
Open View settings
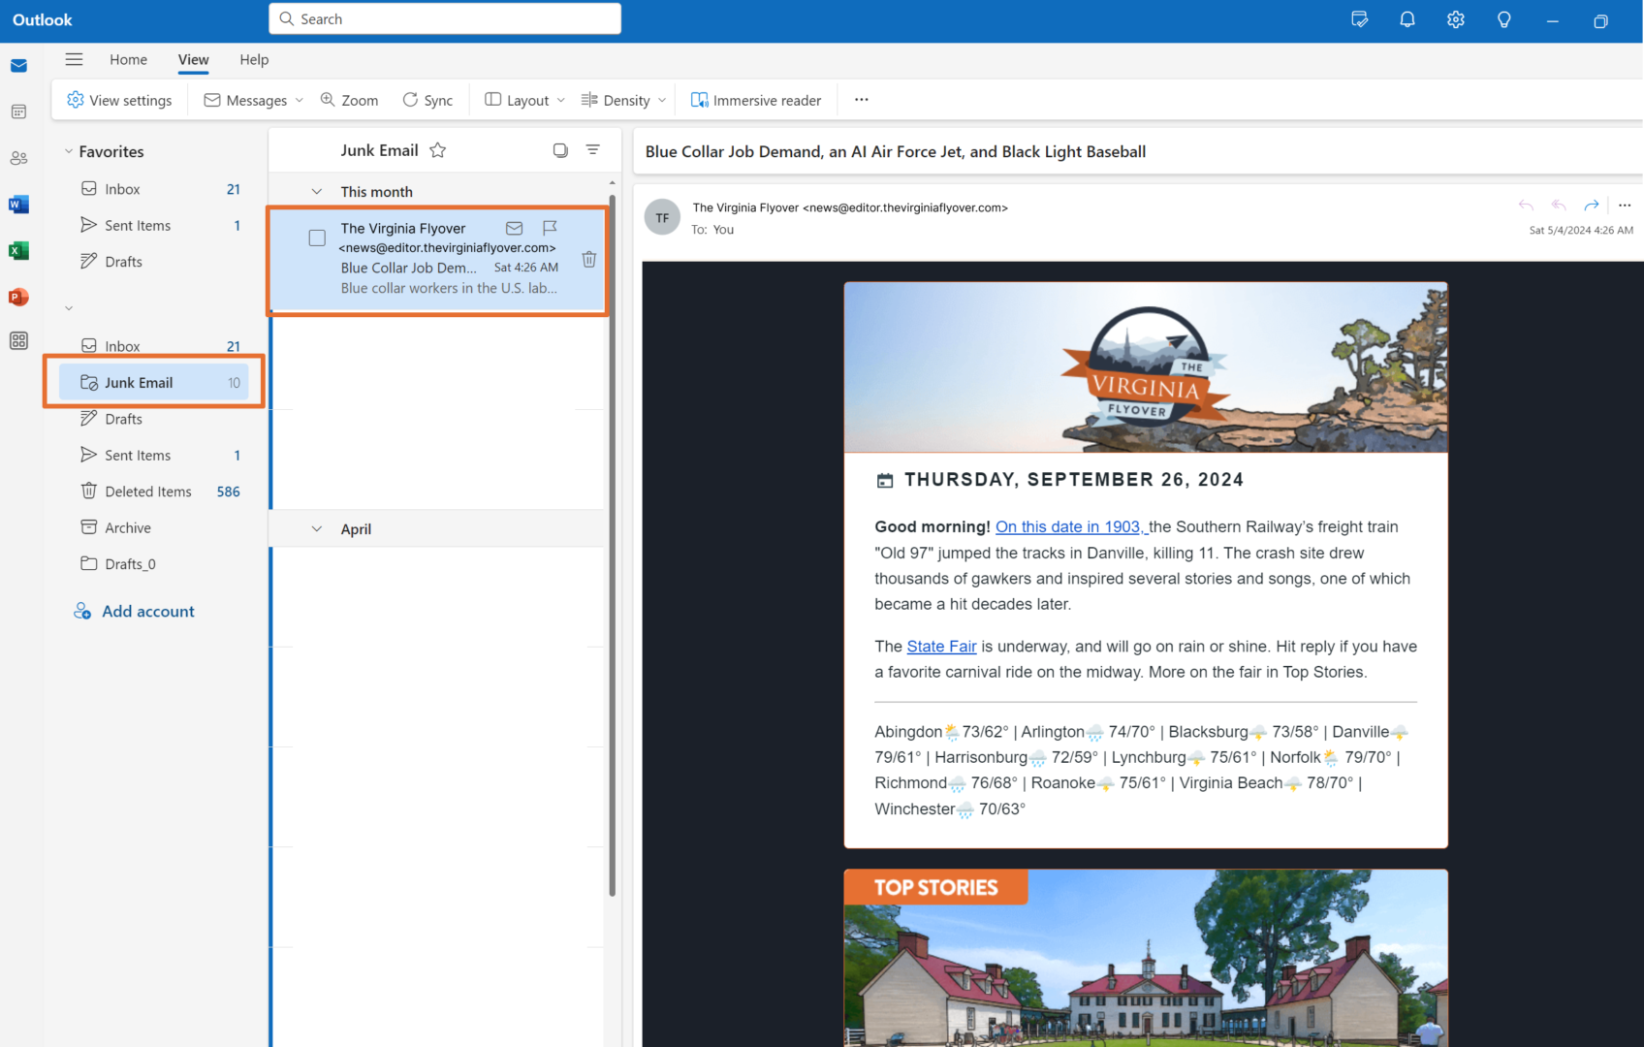coord(119,100)
